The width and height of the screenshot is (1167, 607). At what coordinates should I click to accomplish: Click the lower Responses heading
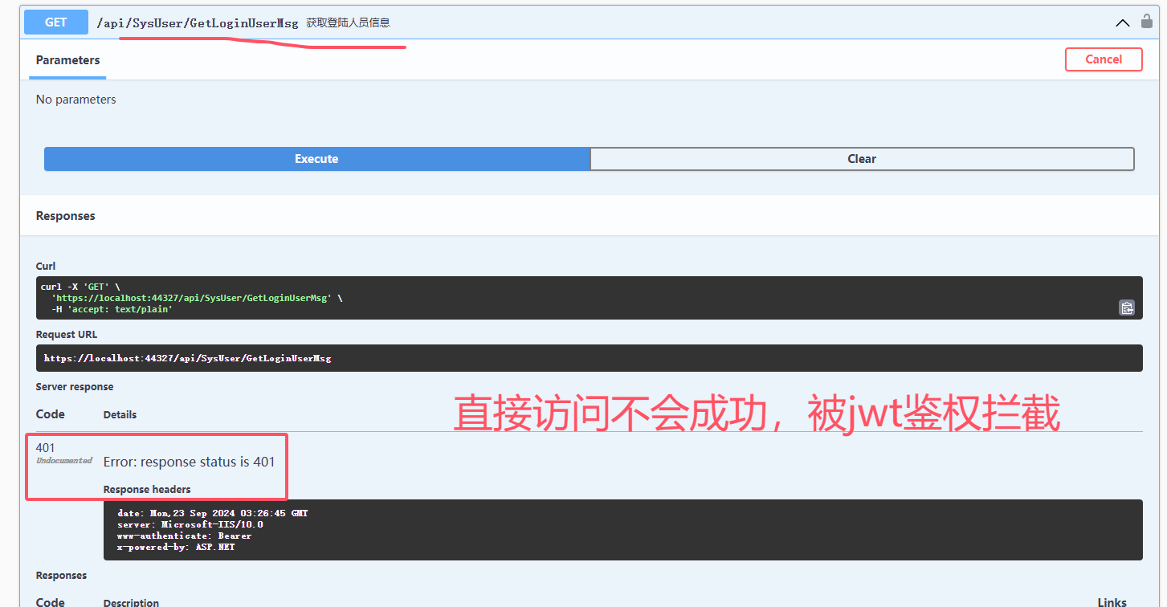point(61,576)
